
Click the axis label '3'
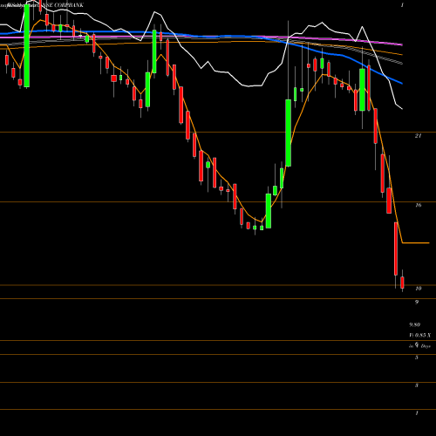[417, 385]
